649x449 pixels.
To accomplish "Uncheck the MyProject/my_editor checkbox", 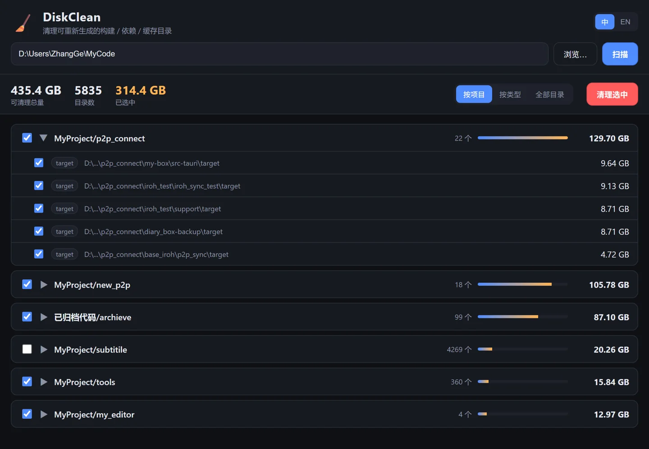I will [x=27, y=414].
